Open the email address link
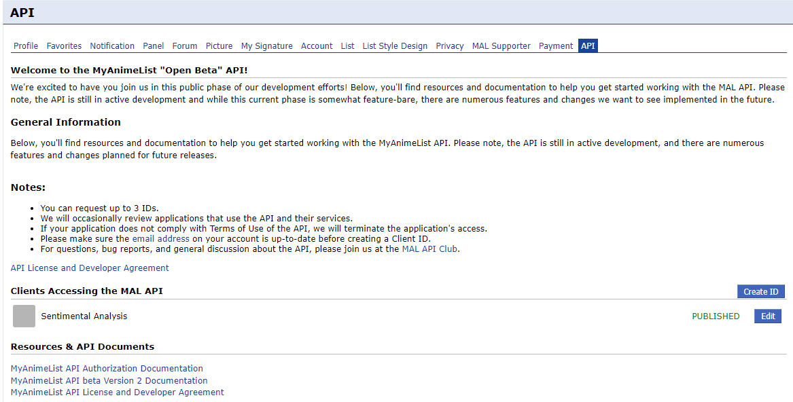 [161, 238]
